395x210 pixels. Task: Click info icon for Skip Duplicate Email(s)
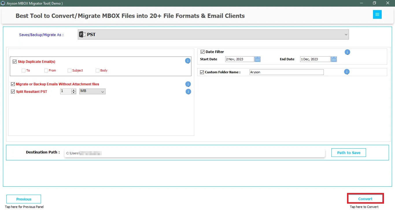[188, 61]
